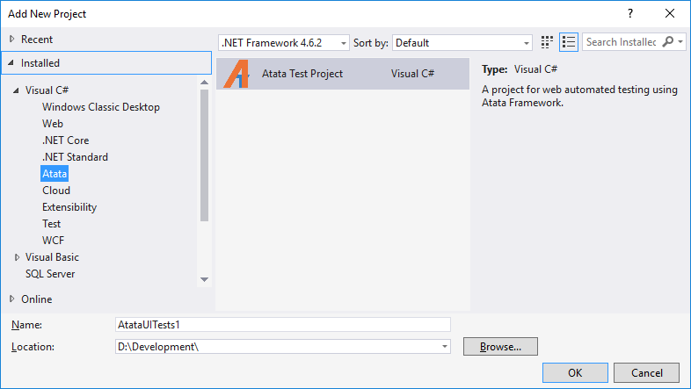
Task: Expand the Recent section
Action: (12, 40)
